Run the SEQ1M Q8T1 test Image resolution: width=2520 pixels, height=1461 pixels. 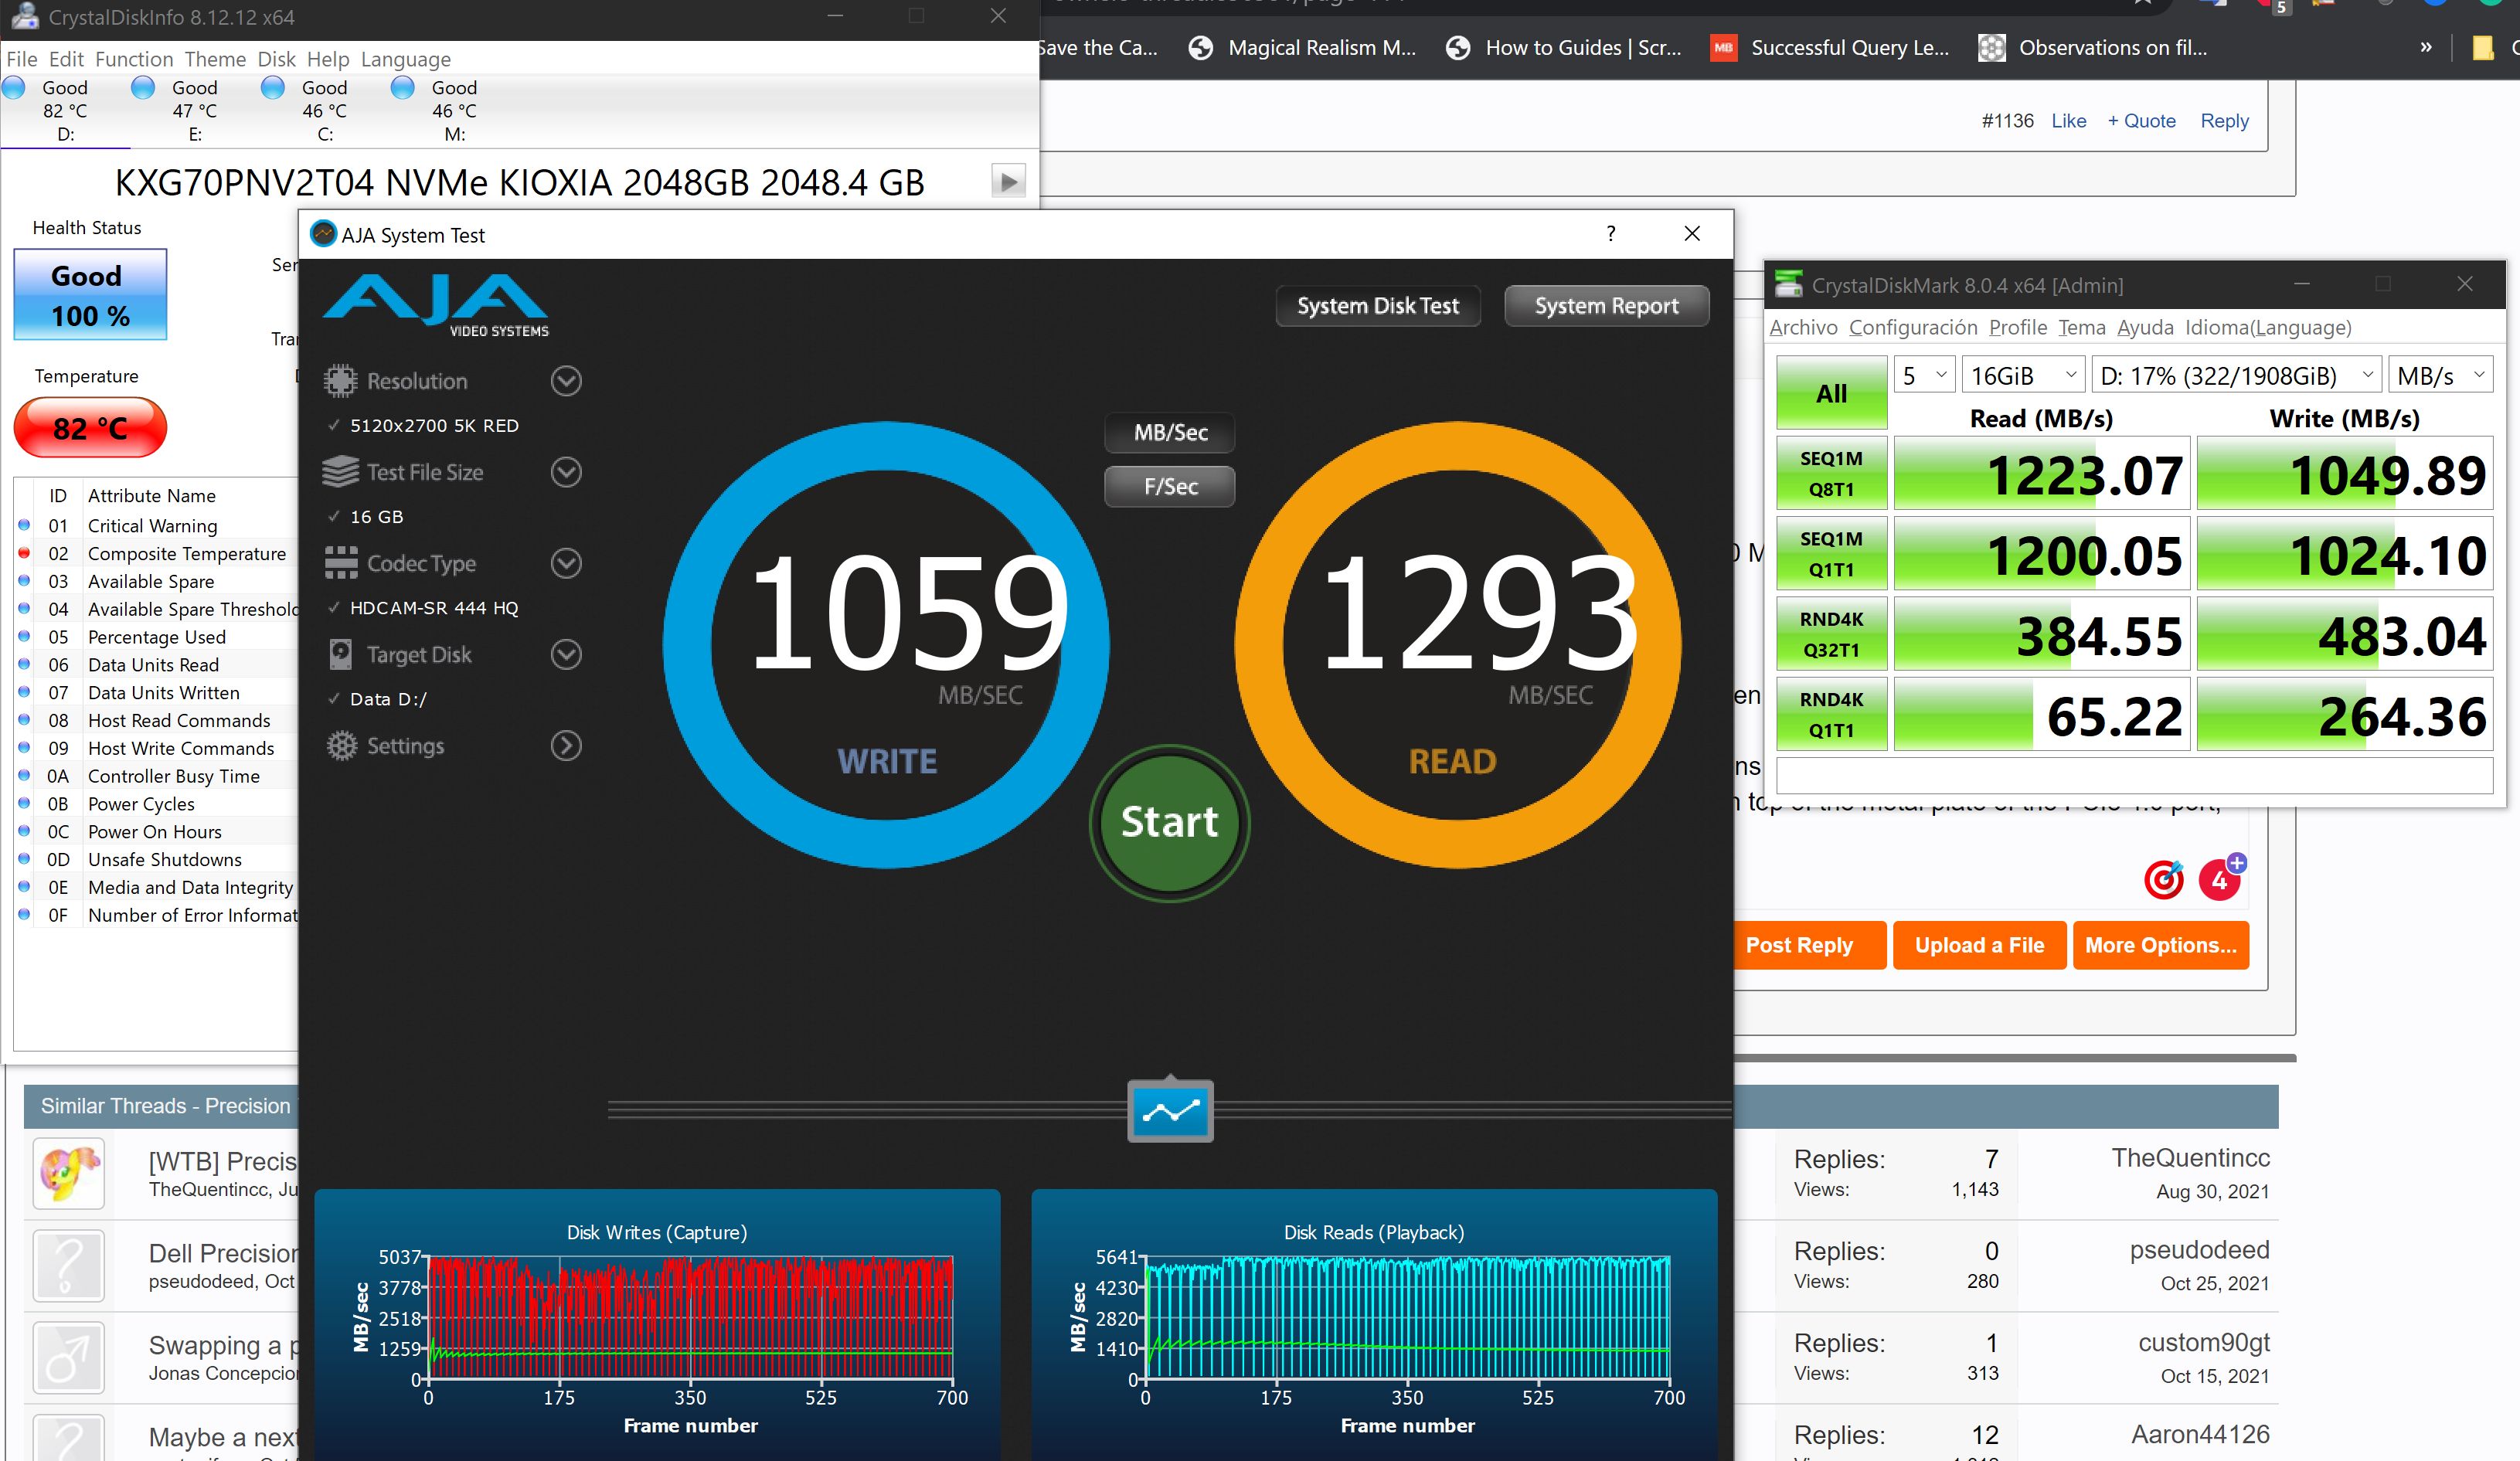pos(1831,474)
